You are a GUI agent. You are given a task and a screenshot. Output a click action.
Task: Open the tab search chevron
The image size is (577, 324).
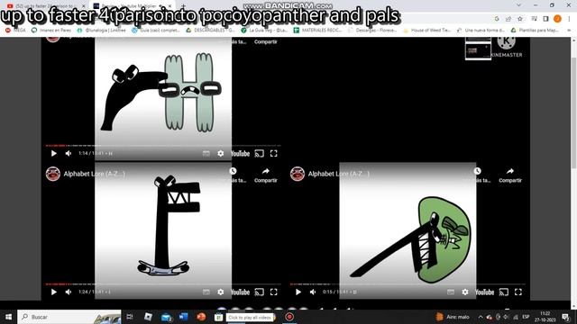pyautogui.click(x=519, y=5)
